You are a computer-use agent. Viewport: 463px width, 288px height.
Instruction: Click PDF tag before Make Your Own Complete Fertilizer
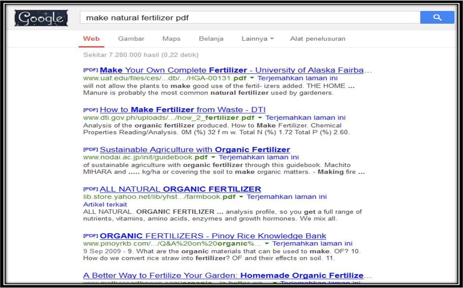coord(91,70)
